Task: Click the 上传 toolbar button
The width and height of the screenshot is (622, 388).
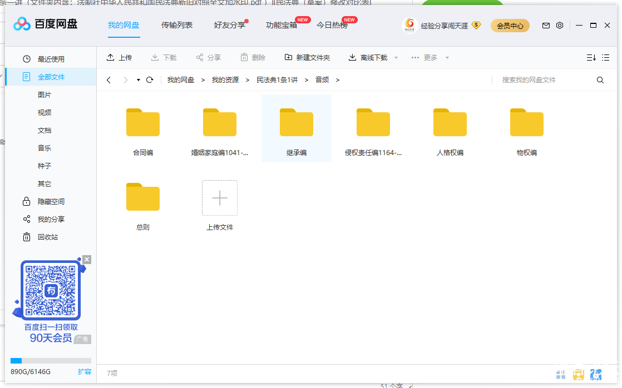Action: pos(120,58)
